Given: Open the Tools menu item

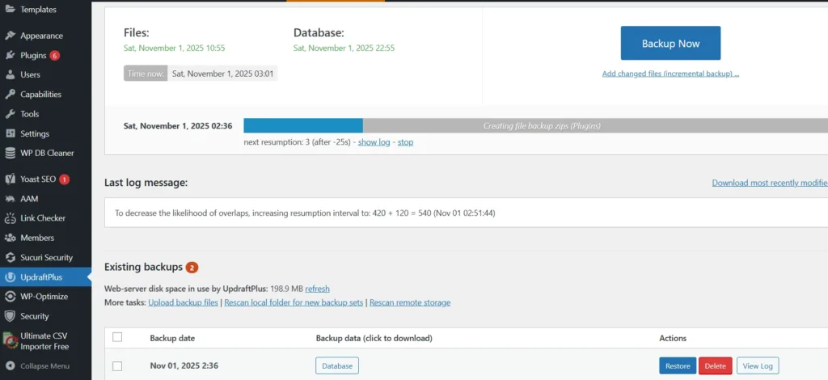Looking at the screenshot, I should tap(30, 114).
